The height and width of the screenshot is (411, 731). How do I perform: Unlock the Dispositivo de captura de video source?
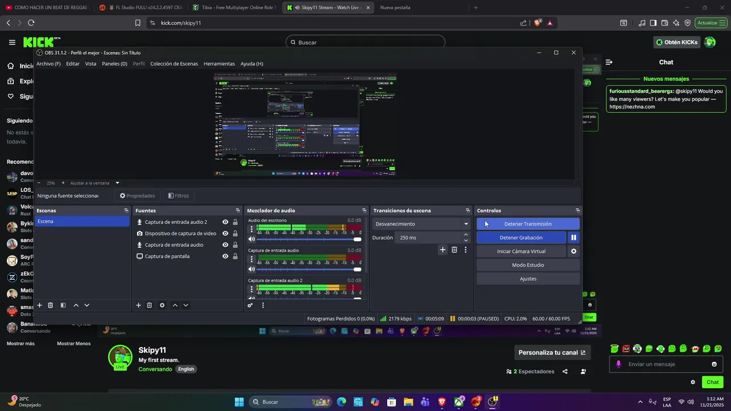235,233
